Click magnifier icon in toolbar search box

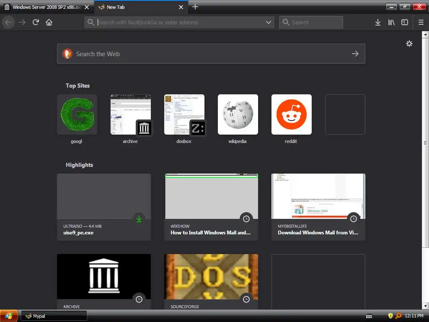(286, 22)
